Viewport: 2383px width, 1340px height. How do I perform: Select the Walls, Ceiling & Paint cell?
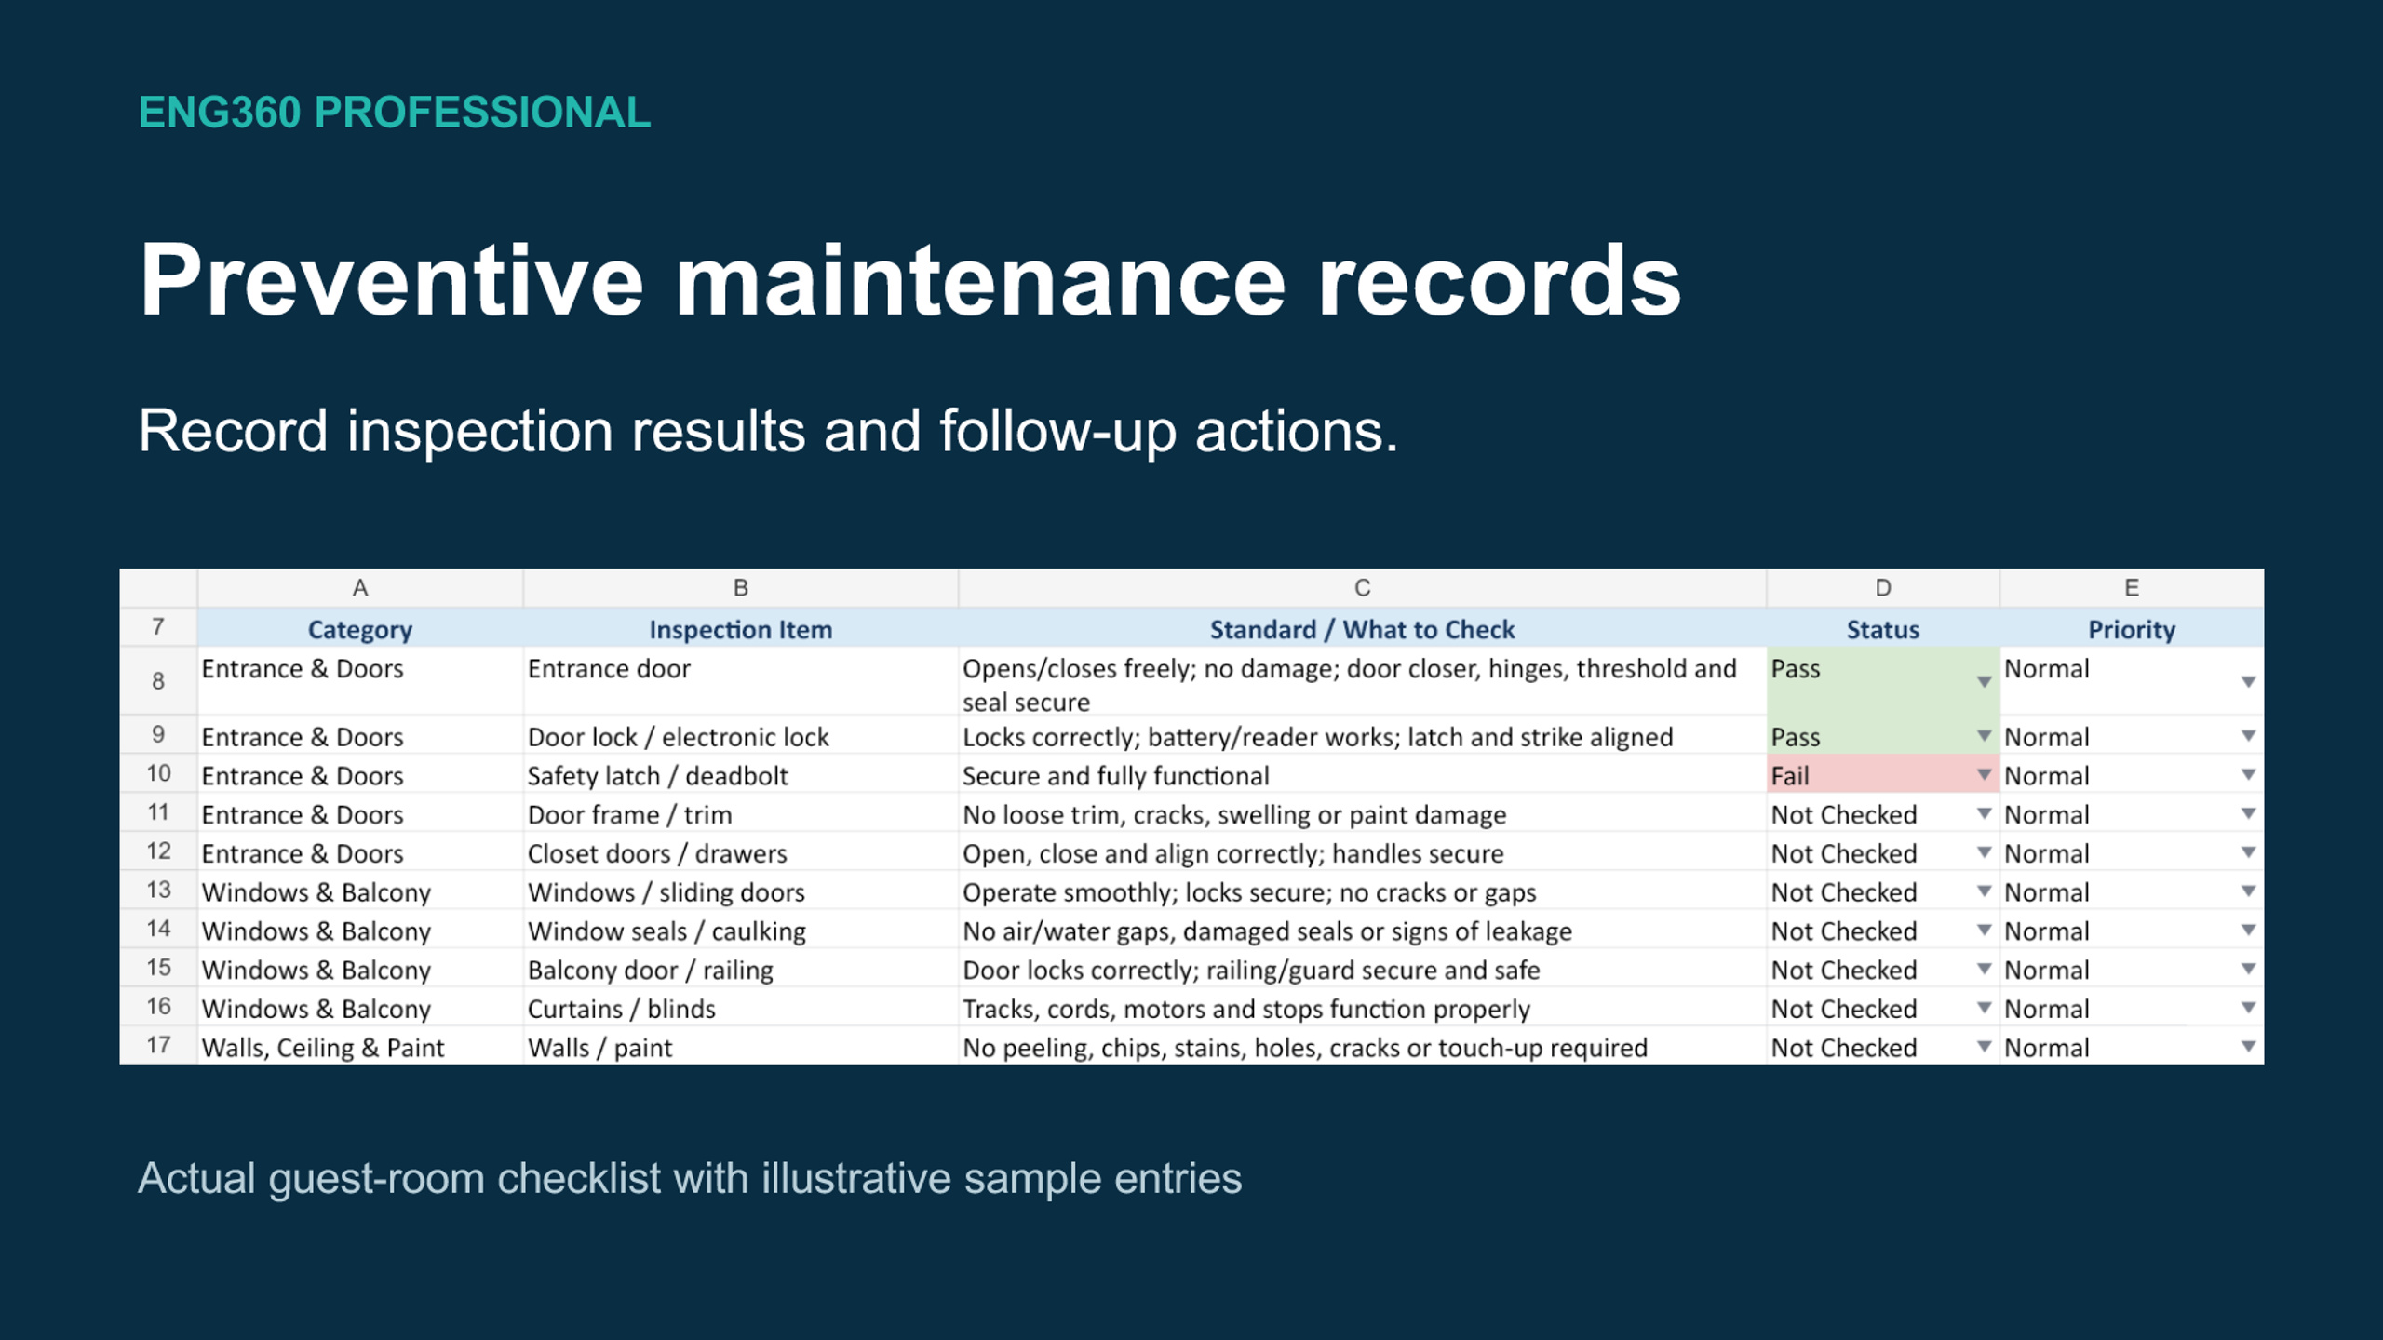[x=360, y=1046]
